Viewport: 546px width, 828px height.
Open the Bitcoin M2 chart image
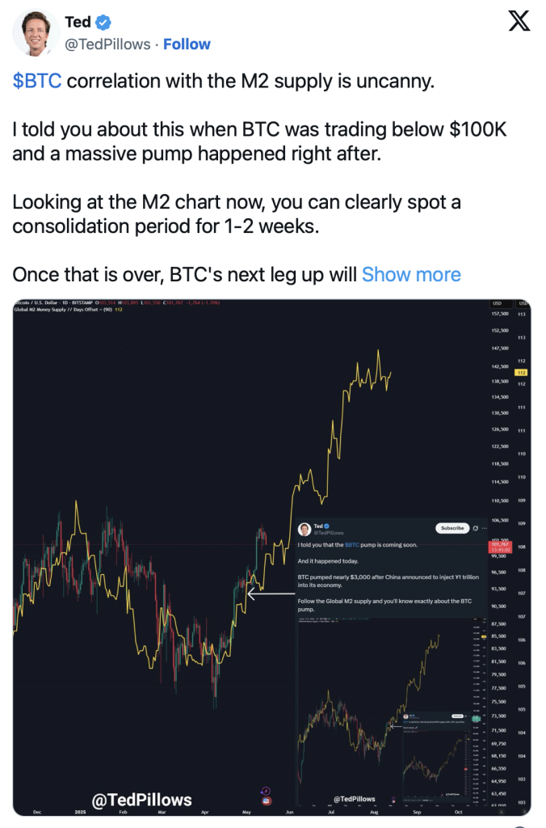click(271, 557)
